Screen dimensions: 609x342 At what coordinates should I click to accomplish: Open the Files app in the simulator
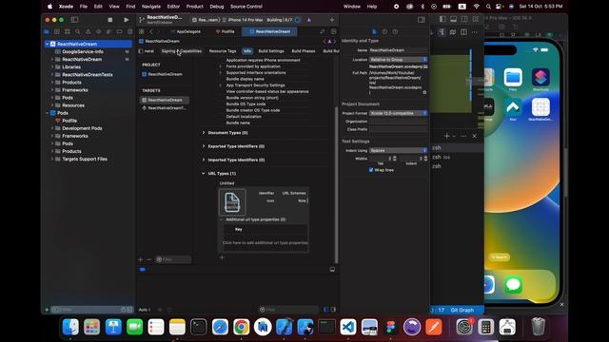(513, 77)
